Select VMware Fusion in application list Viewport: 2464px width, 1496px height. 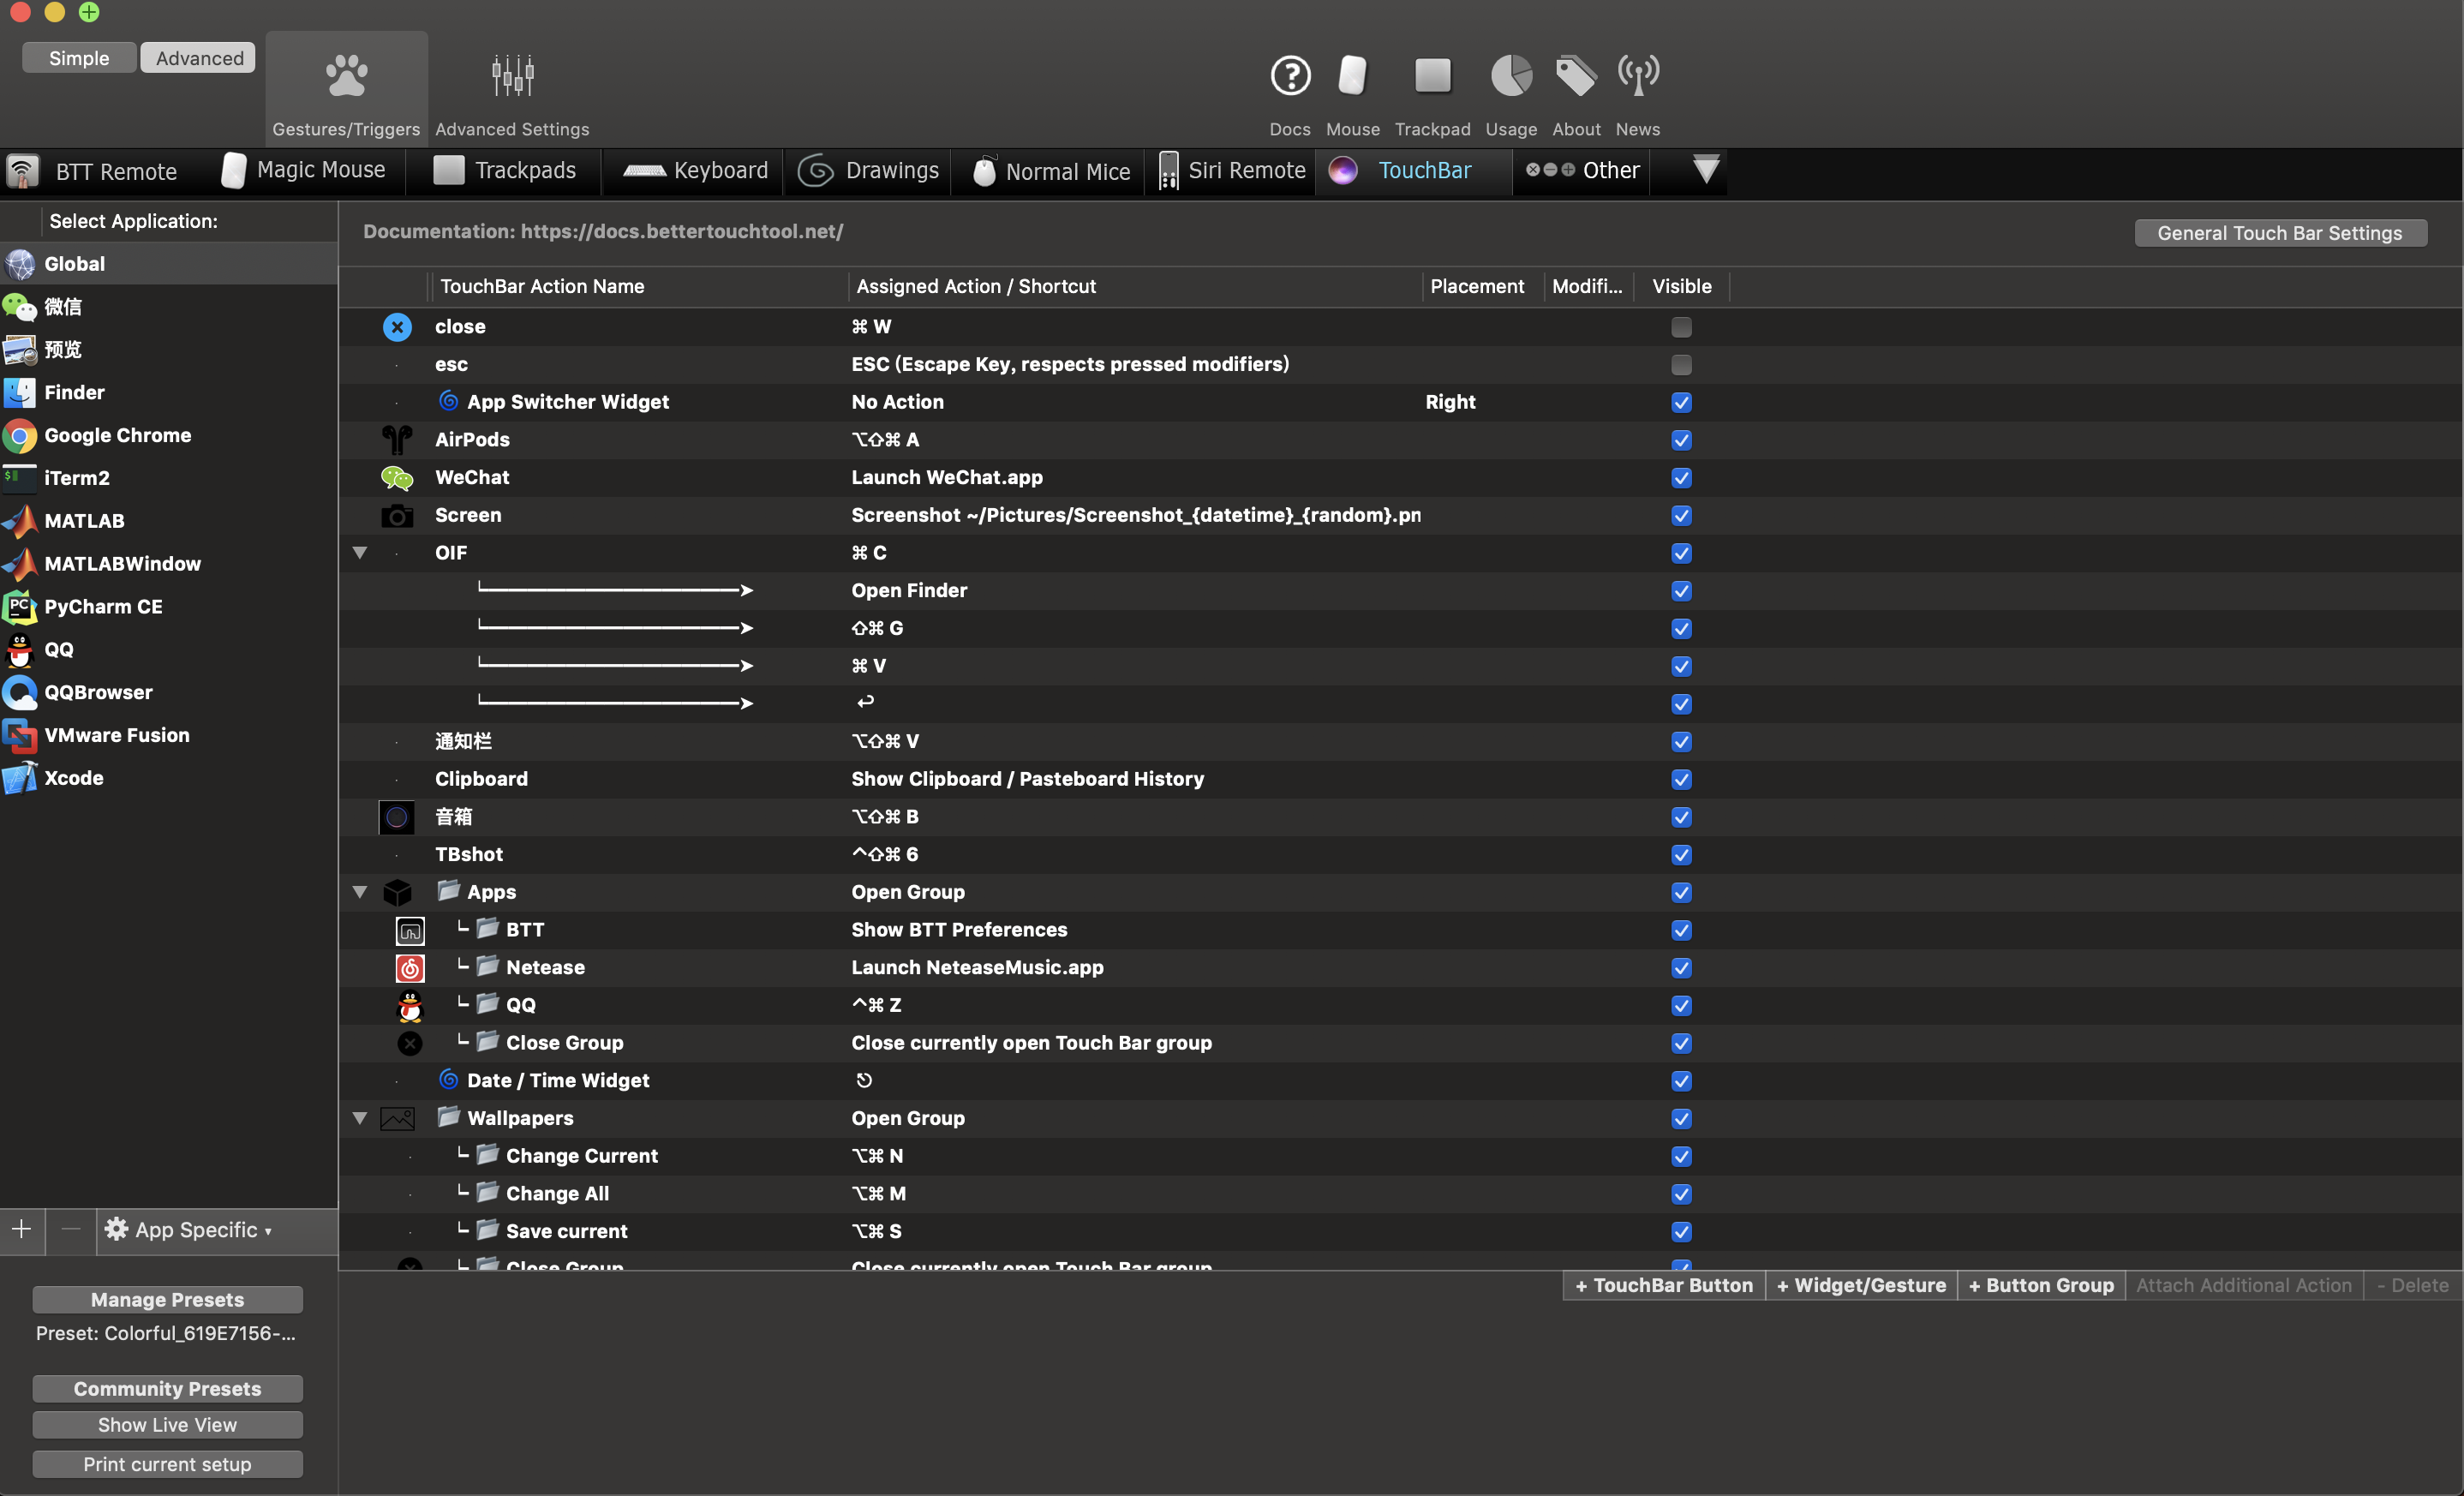[168, 735]
